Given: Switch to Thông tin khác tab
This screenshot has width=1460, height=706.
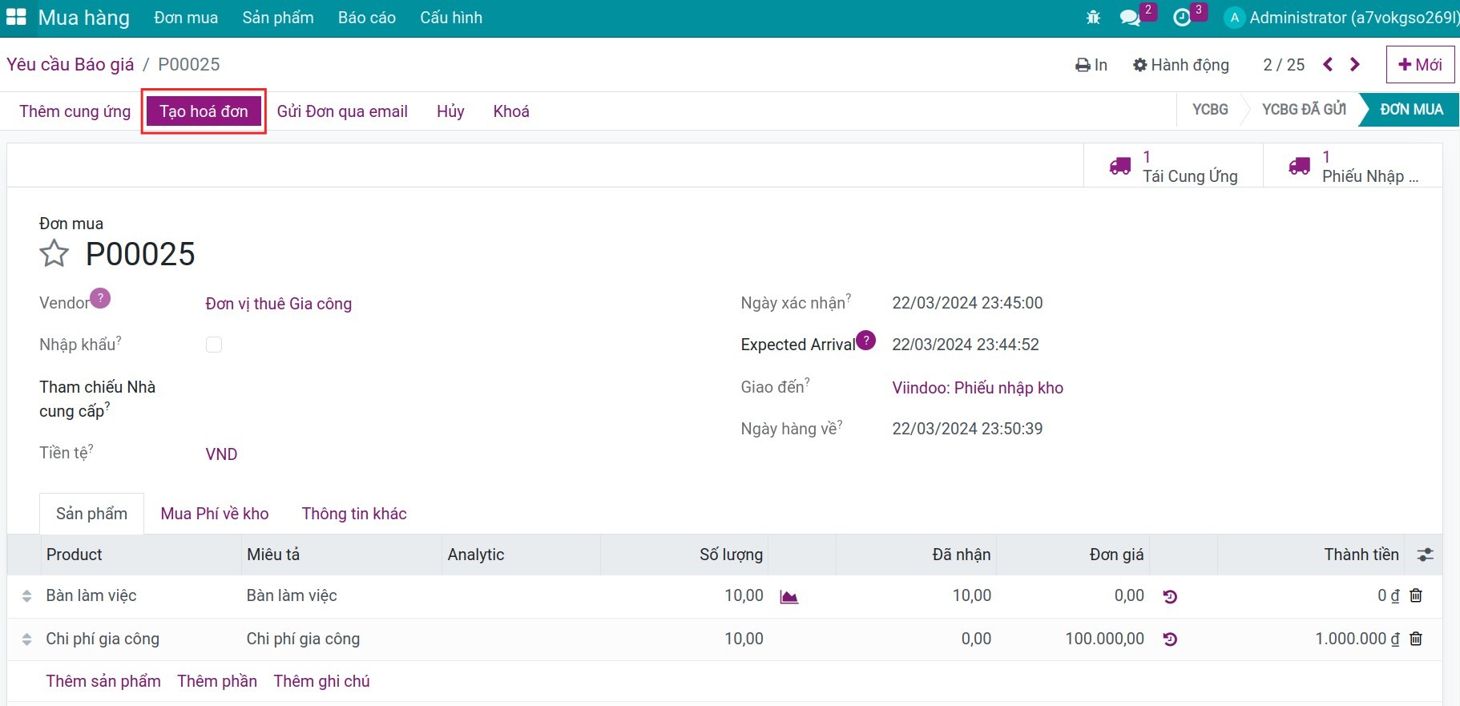Looking at the screenshot, I should click(x=354, y=514).
